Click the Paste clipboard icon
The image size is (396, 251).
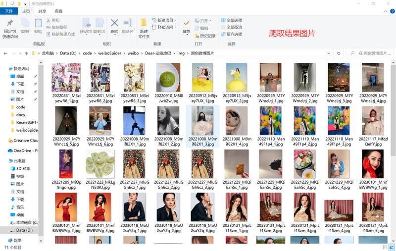coord(38,23)
